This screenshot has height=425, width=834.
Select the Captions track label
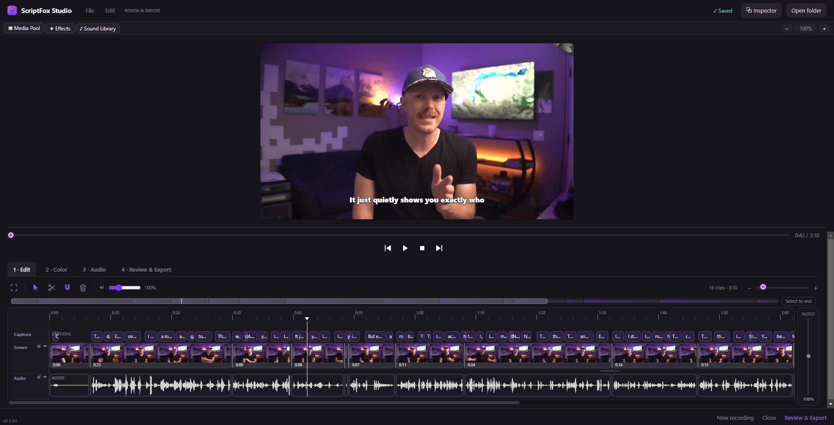(x=23, y=335)
